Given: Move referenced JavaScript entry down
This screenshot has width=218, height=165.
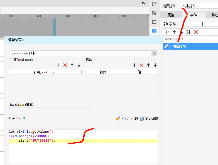Looking at the screenshot, I should (79, 65).
